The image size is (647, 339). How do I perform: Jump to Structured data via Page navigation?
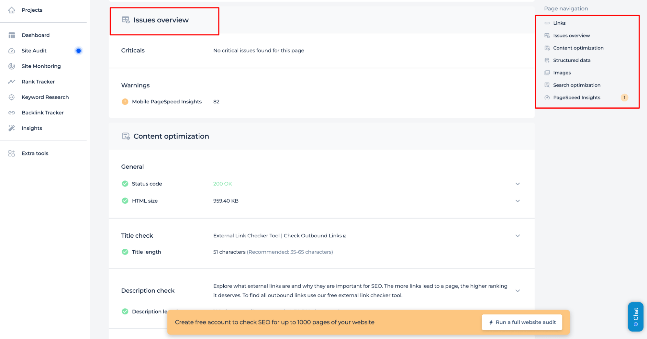(x=572, y=61)
